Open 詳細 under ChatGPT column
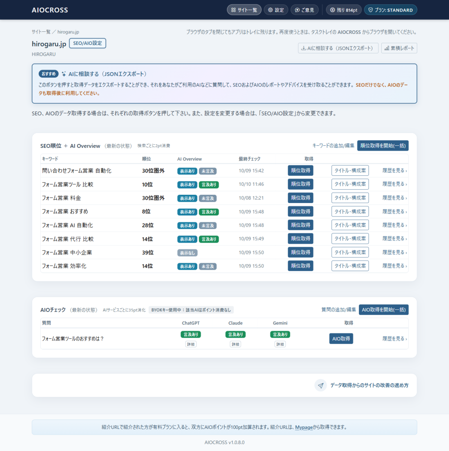 pos(191,344)
